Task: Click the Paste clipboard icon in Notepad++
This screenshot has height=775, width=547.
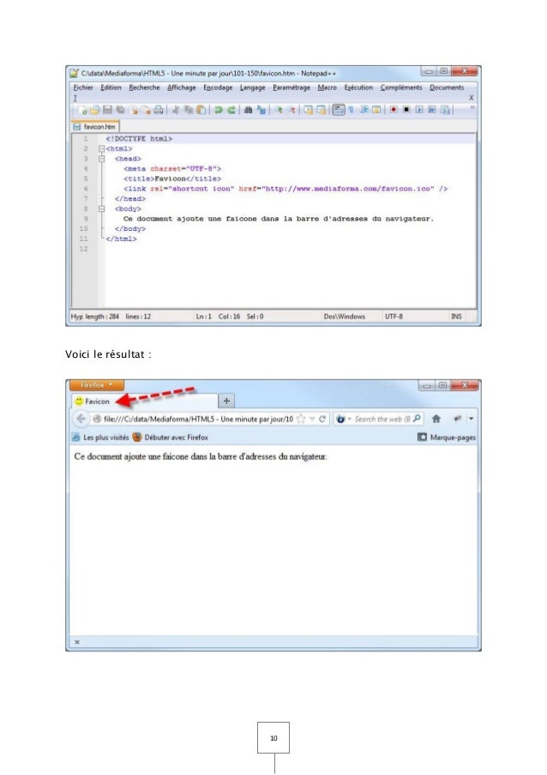Action: (x=201, y=110)
